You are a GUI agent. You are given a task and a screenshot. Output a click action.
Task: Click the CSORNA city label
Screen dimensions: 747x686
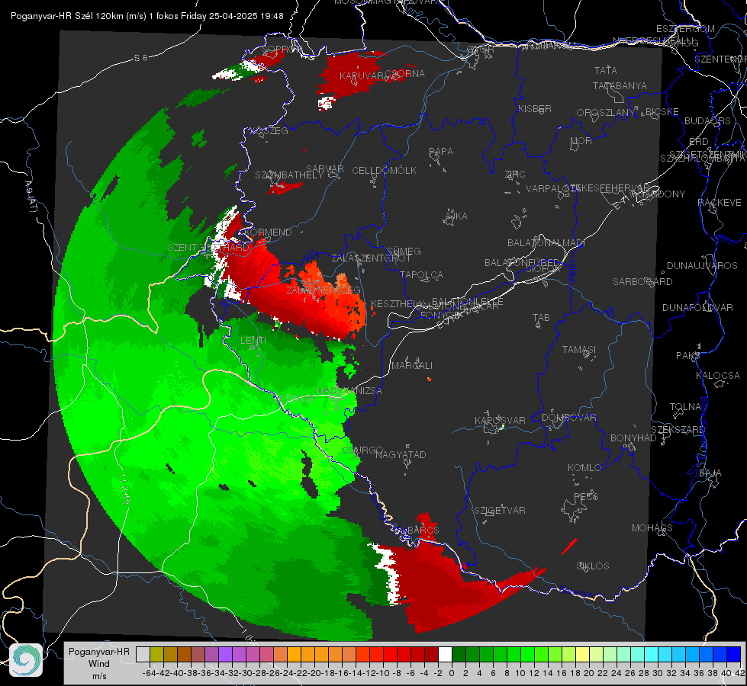pyautogui.click(x=405, y=74)
